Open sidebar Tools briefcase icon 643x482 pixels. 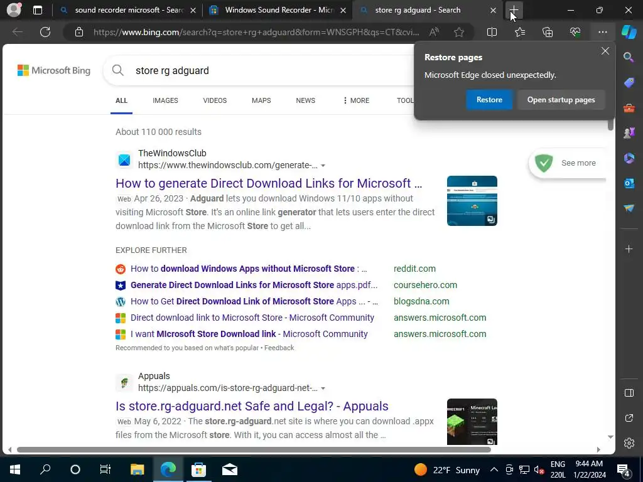pyautogui.click(x=629, y=108)
